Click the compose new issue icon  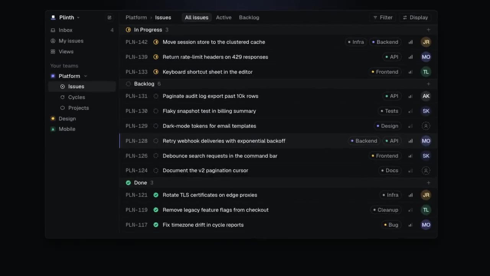click(x=109, y=18)
